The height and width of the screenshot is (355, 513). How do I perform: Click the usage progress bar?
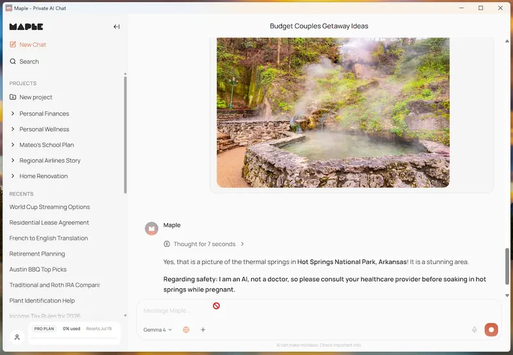[x=74, y=338]
